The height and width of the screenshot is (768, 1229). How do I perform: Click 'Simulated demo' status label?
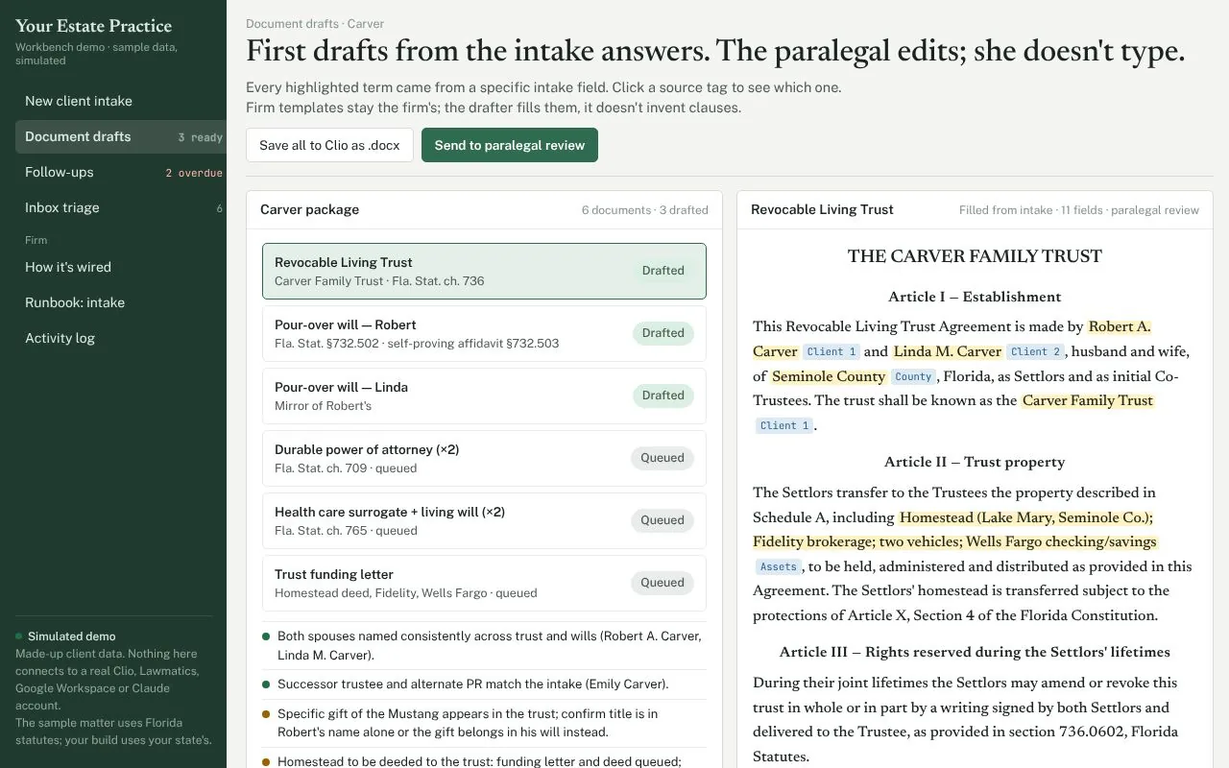(71, 636)
